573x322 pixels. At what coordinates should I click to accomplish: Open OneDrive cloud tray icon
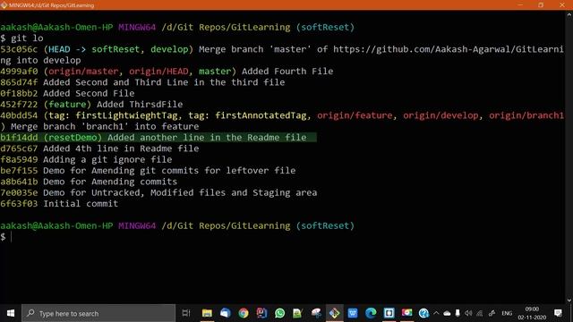(x=447, y=313)
